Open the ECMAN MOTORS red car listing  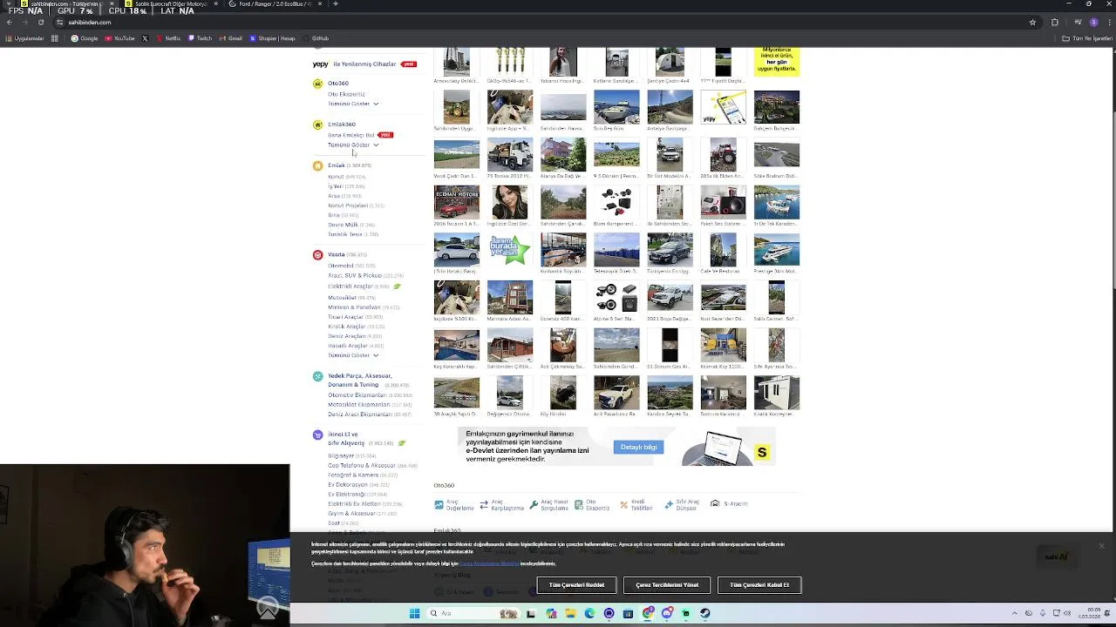click(x=457, y=203)
